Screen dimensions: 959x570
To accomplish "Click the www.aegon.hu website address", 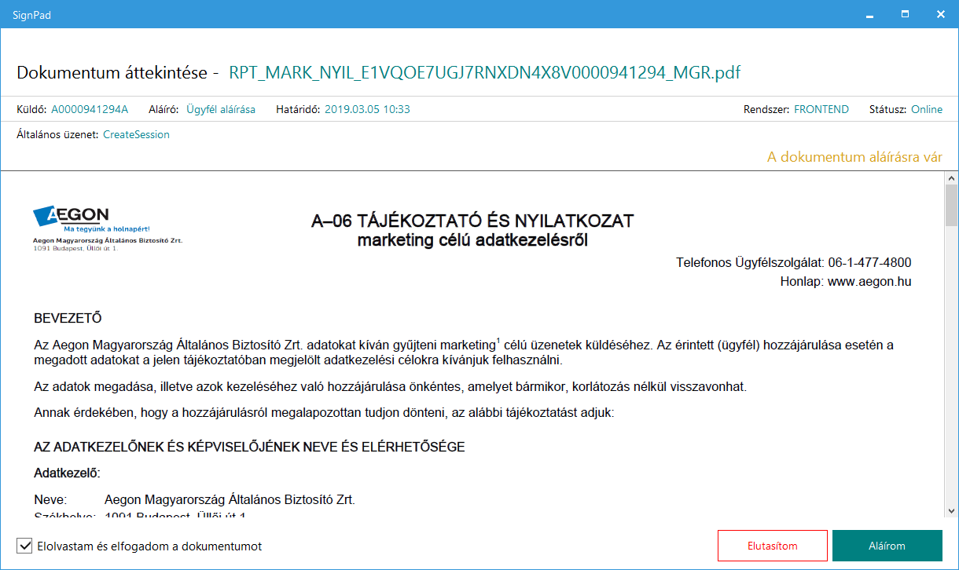I will pyautogui.click(x=869, y=281).
